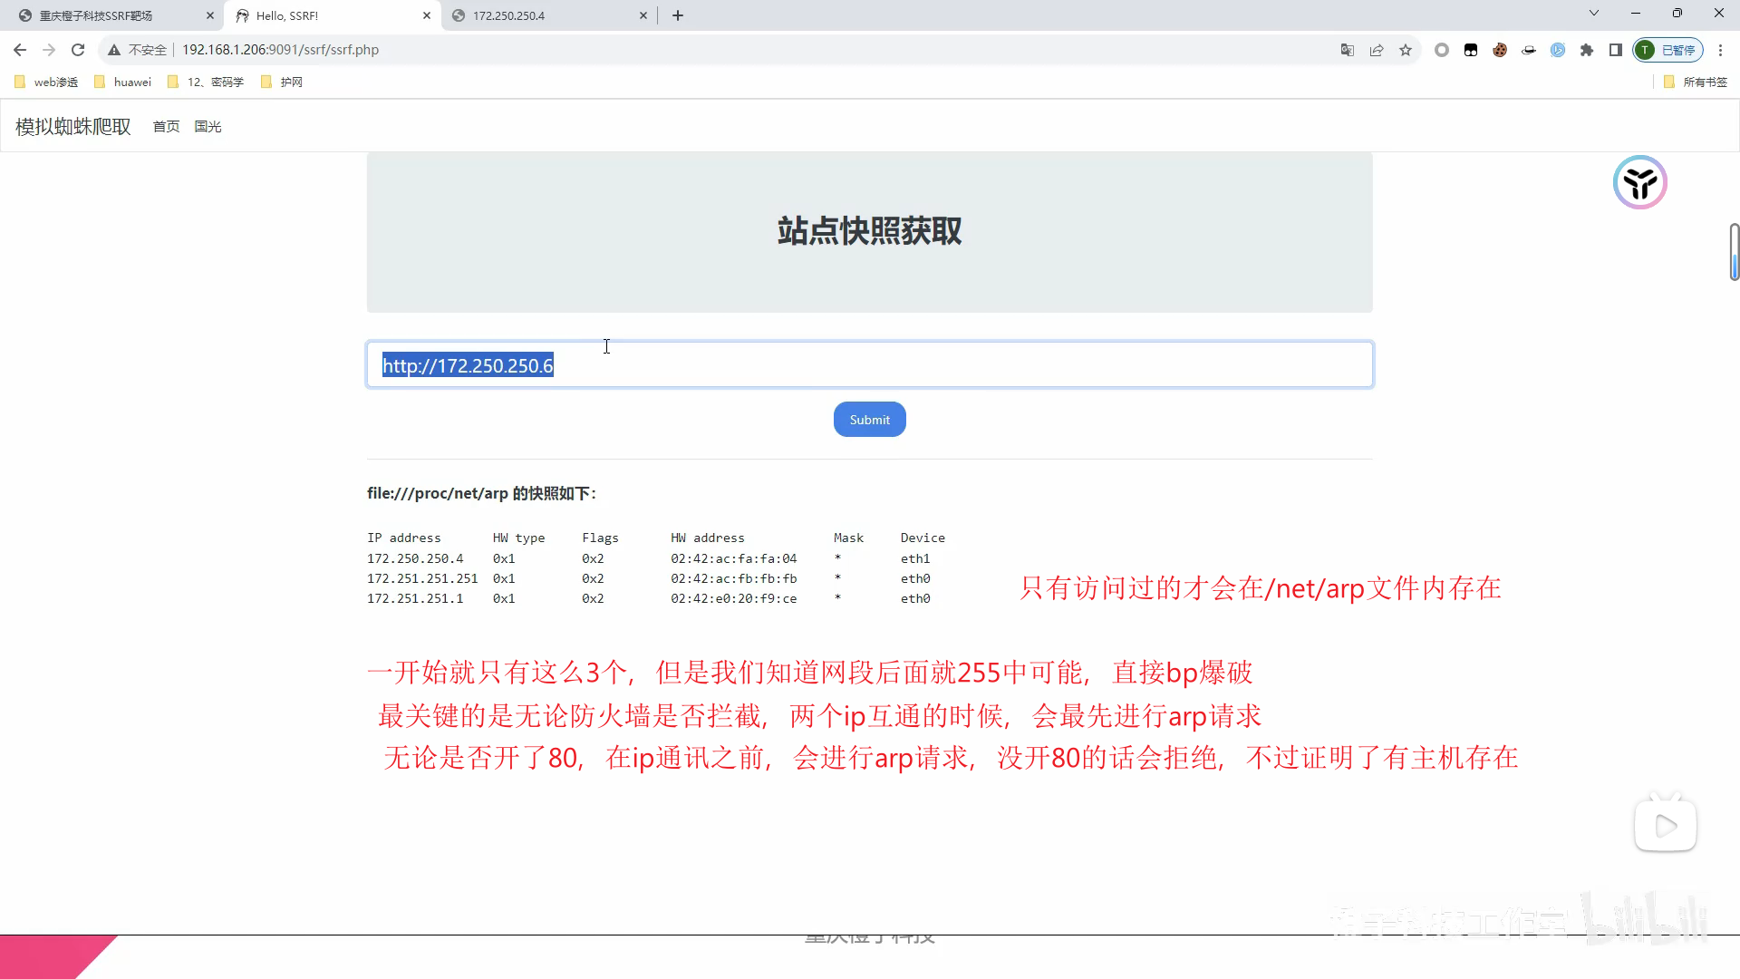The image size is (1740, 979).
Task: Click the browser address bar URL
Action: pos(280,50)
